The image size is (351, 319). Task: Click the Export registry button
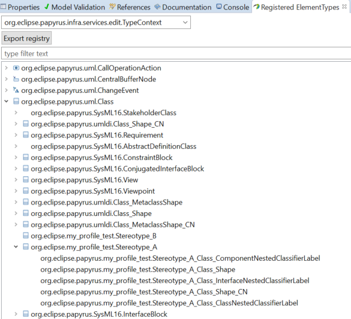[26, 38]
